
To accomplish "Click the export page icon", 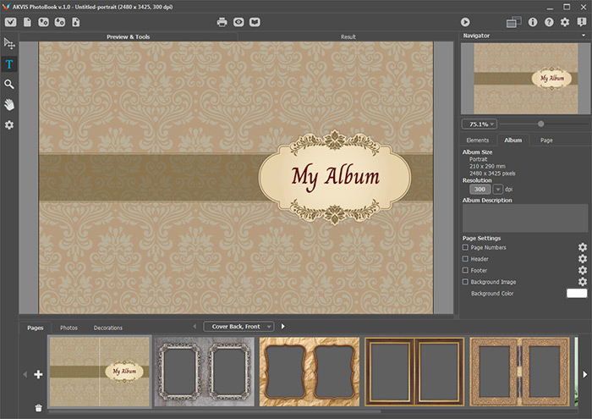I will pos(76,22).
